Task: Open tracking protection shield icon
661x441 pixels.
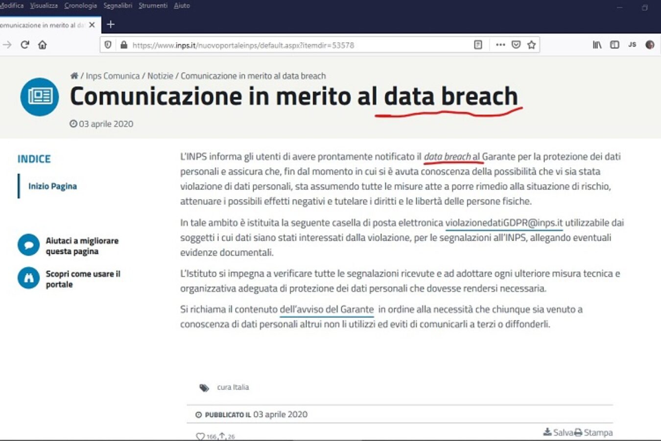Action: [x=108, y=45]
